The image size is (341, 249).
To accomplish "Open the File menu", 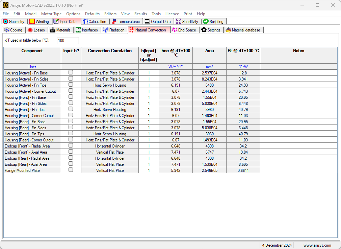I will (6, 14).
